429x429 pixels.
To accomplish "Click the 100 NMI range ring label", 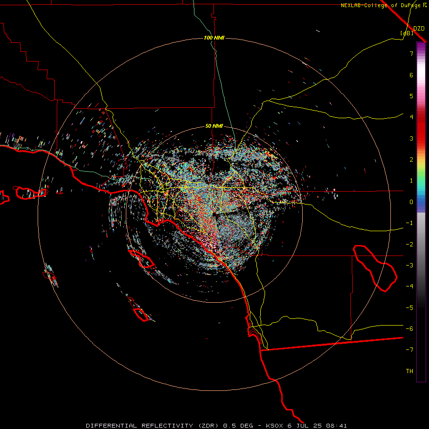I will pos(214,38).
